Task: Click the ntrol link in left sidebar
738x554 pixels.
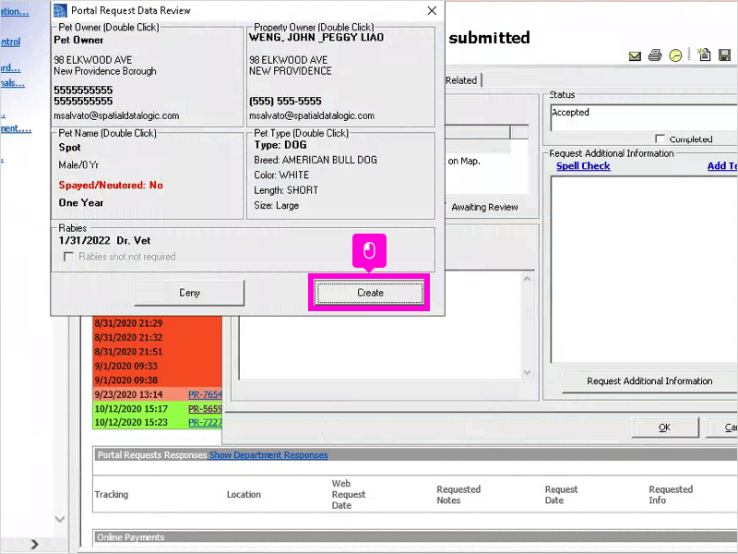Action: [10, 42]
